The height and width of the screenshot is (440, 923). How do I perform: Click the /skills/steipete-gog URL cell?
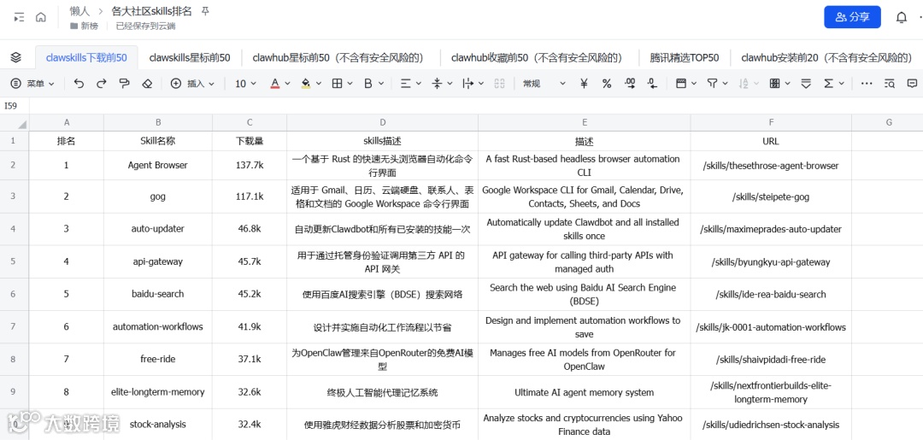point(771,197)
